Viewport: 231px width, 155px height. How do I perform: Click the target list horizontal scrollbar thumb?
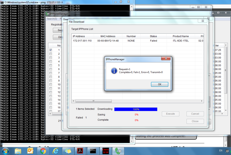(x=93, y=101)
